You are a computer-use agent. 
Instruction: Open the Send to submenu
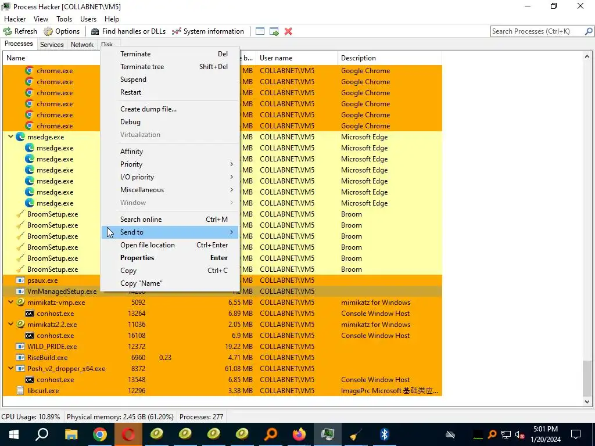coord(170,232)
